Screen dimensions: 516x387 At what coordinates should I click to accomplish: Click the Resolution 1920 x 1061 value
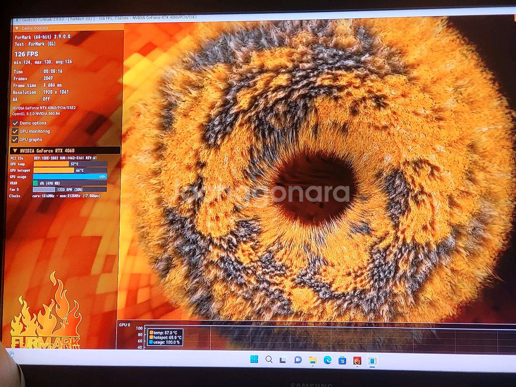click(x=56, y=92)
